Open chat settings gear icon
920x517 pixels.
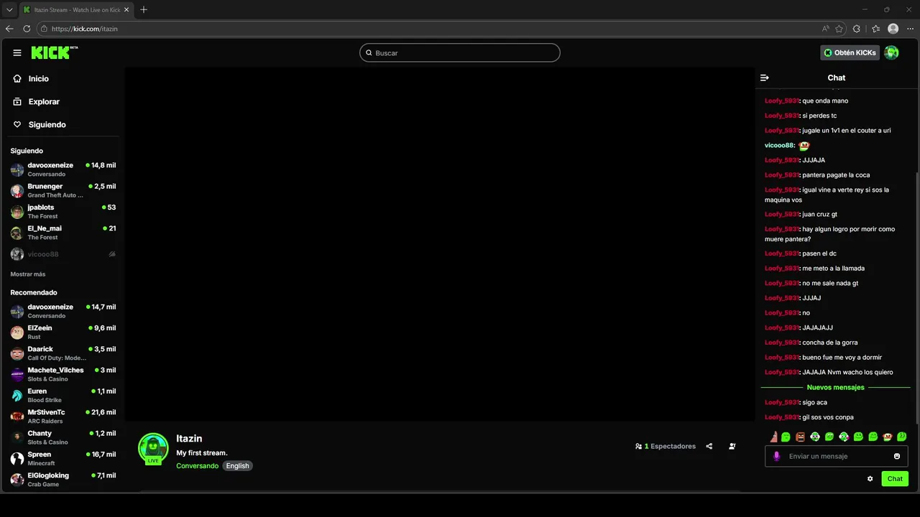click(870, 479)
